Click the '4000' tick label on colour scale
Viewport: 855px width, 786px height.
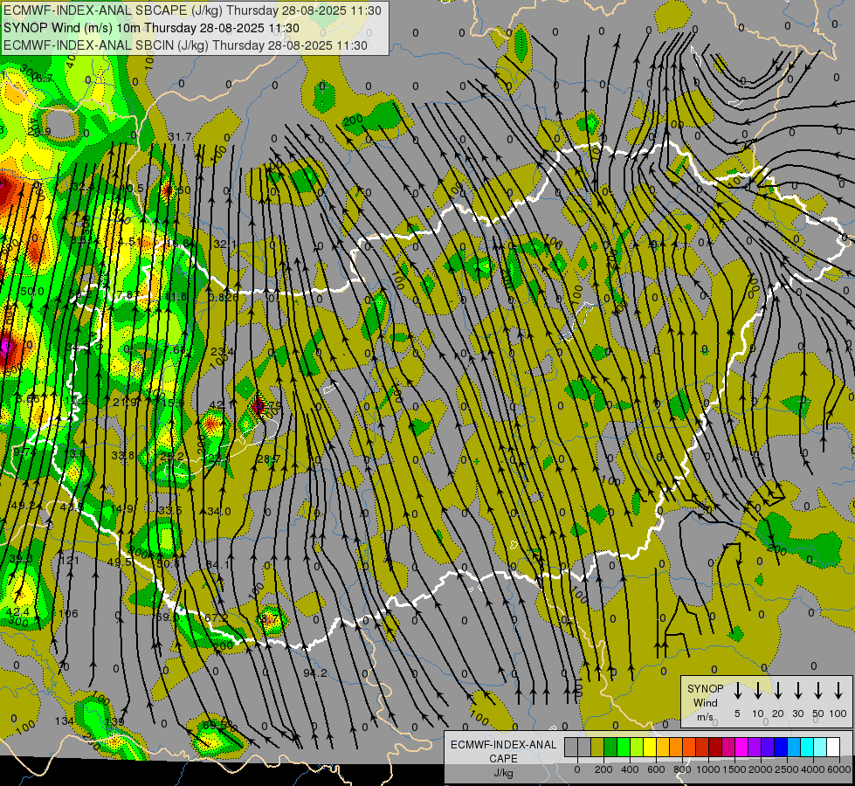point(813,769)
